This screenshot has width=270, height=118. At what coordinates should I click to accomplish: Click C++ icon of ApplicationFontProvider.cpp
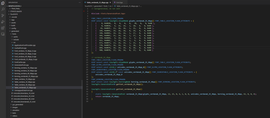(x=13, y=45)
